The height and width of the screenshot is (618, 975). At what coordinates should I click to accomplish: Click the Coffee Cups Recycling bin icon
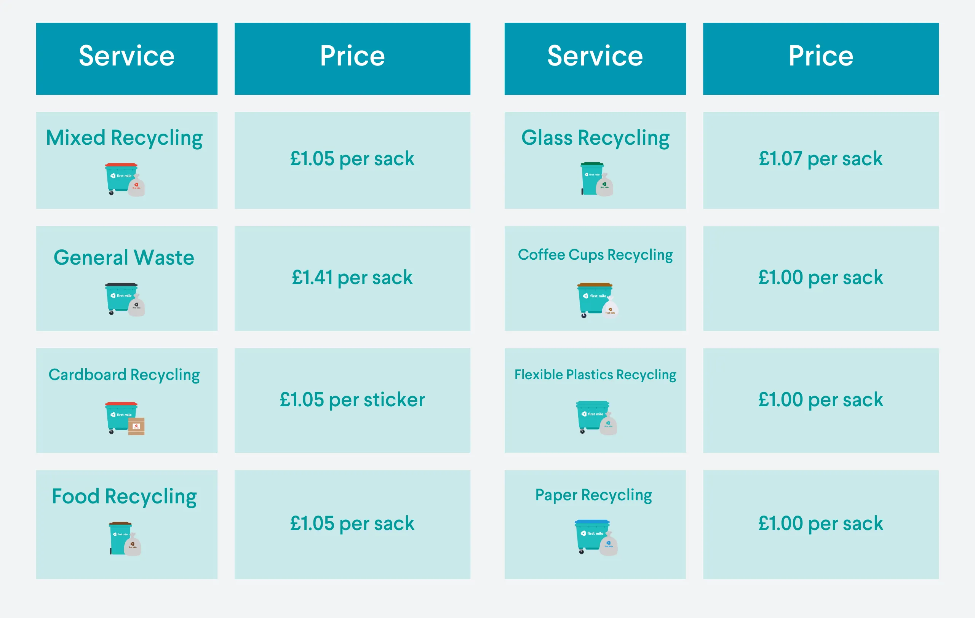(597, 300)
